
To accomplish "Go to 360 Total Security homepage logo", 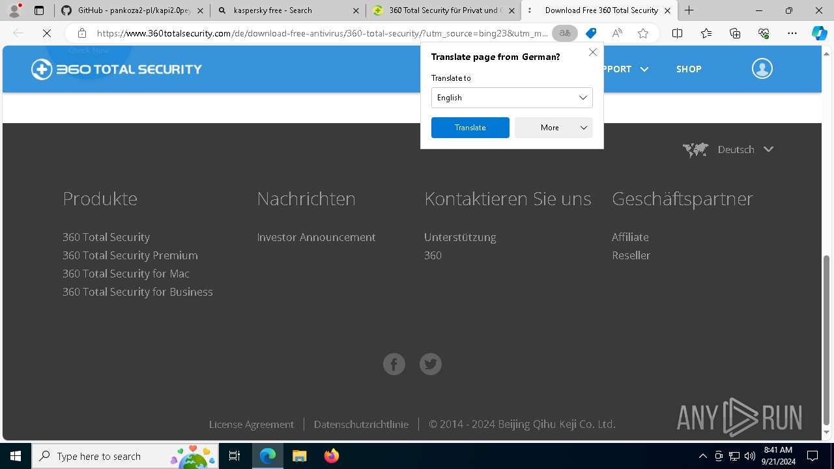I will point(117,69).
